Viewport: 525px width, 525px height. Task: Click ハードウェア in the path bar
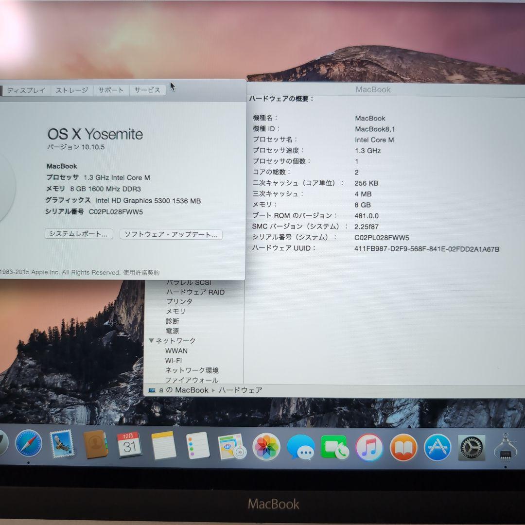[x=241, y=390]
